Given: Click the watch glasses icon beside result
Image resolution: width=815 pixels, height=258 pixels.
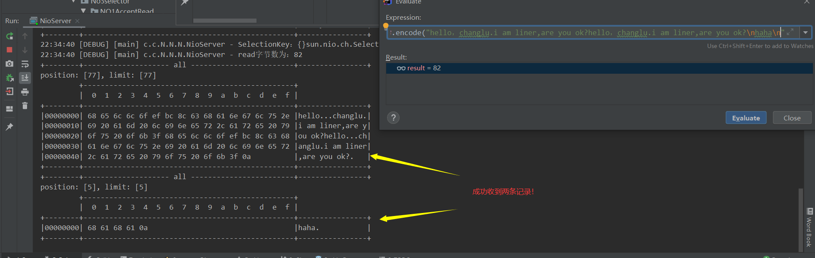Looking at the screenshot, I should 401,68.
